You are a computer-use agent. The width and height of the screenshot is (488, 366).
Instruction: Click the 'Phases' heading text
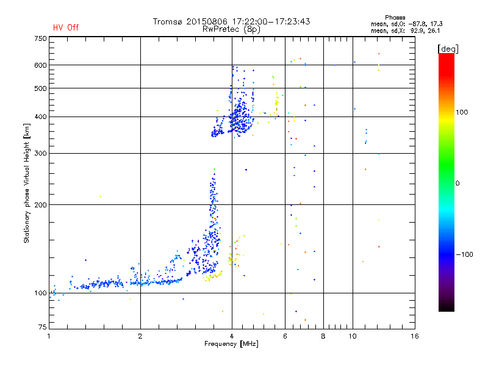click(395, 18)
